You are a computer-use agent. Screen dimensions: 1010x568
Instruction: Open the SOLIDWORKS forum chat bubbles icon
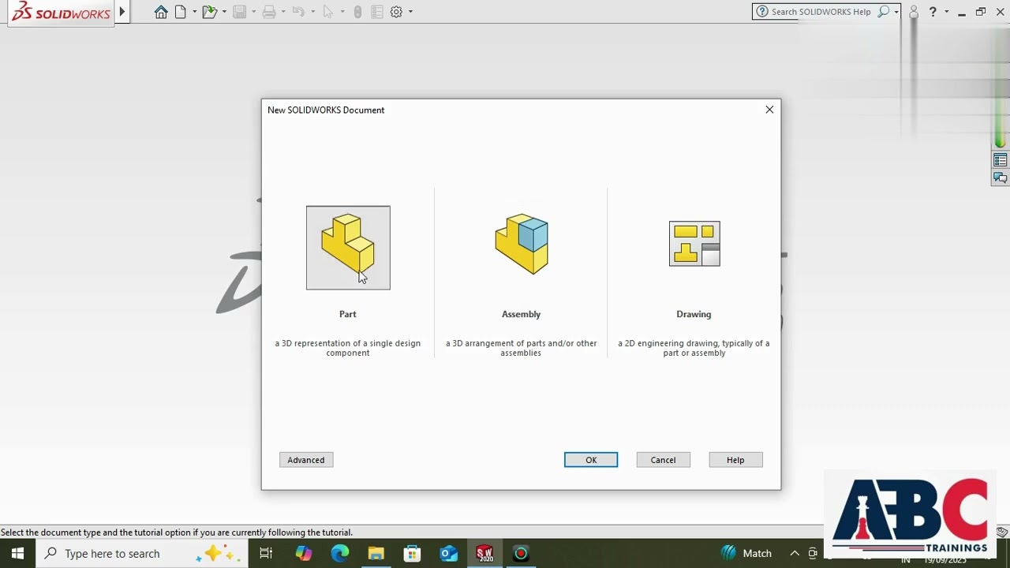1001,178
